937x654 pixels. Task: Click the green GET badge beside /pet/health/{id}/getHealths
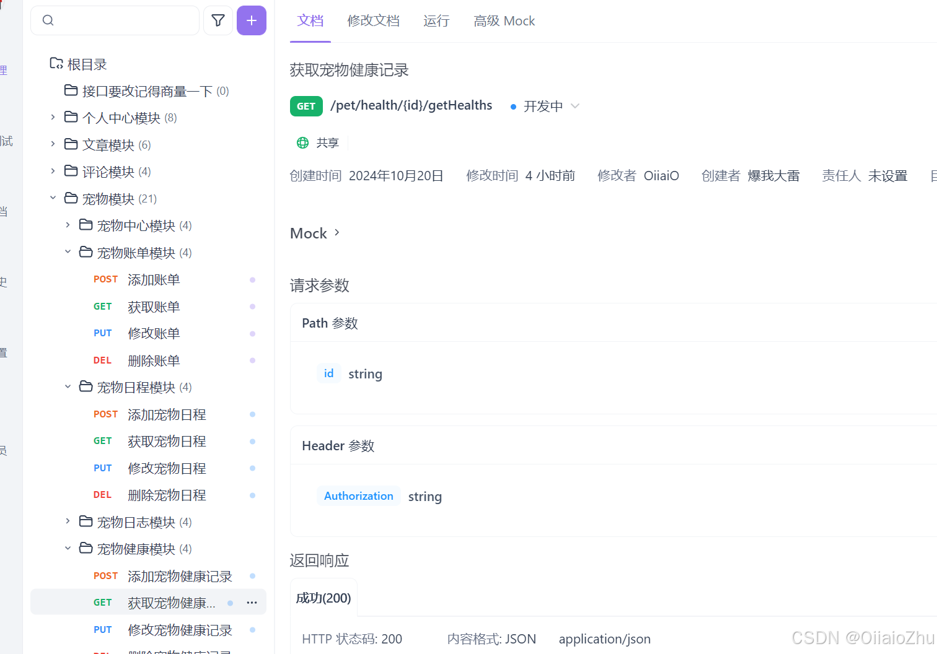pos(306,106)
